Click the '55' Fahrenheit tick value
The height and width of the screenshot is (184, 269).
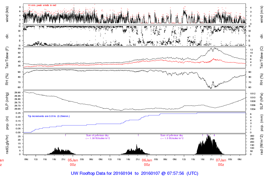click(19, 49)
